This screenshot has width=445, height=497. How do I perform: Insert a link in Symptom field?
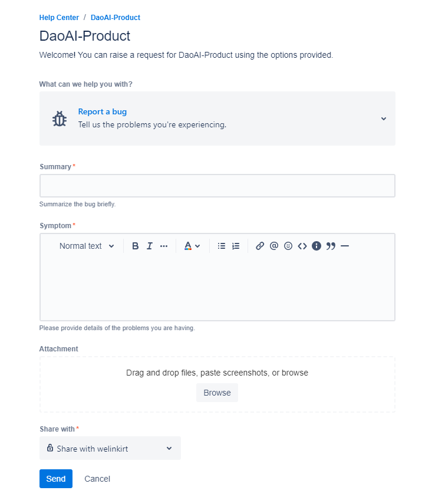pyautogui.click(x=260, y=246)
